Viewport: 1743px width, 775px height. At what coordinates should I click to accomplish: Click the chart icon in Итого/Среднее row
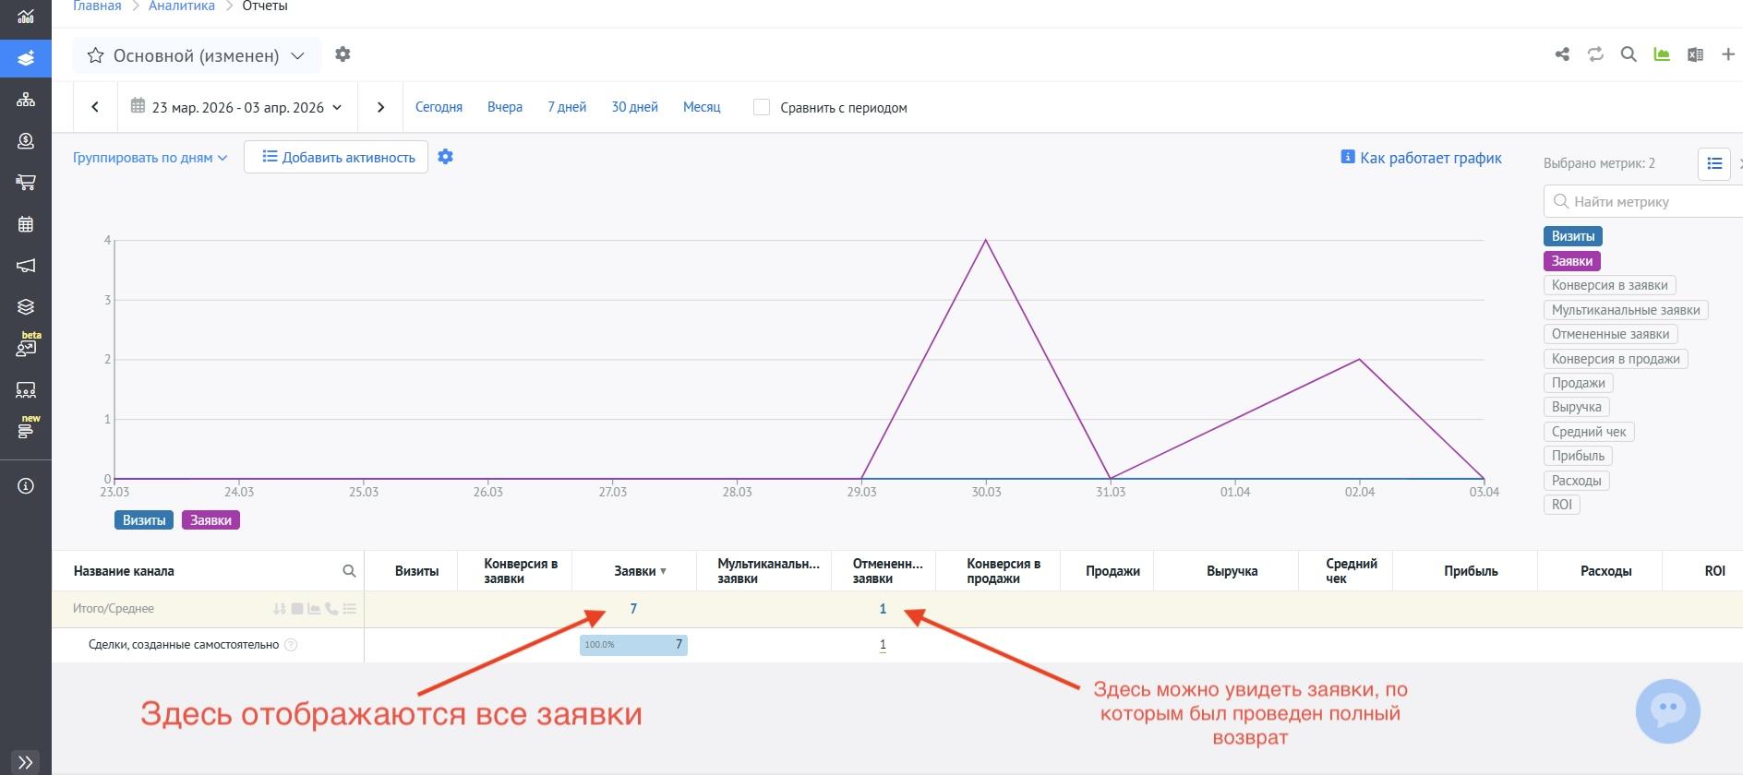point(314,609)
